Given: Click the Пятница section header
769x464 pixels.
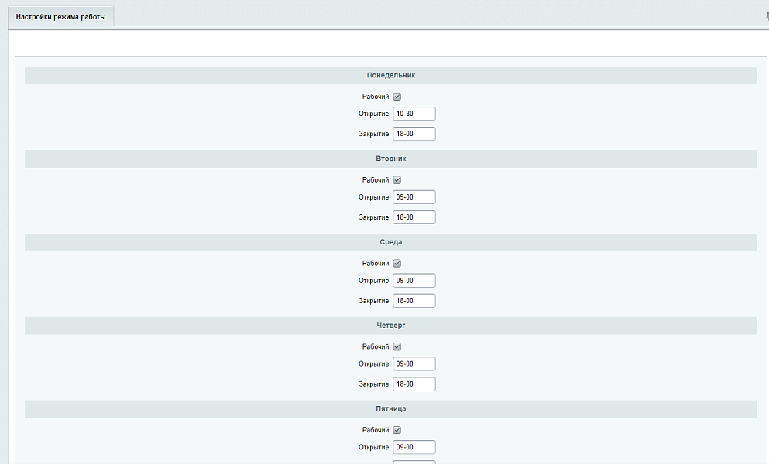Looking at the screenshot, I should point(390,409).
